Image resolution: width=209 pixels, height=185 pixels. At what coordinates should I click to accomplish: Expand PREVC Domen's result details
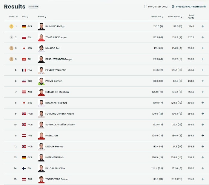pyautogui.click(x=203, y=81)
